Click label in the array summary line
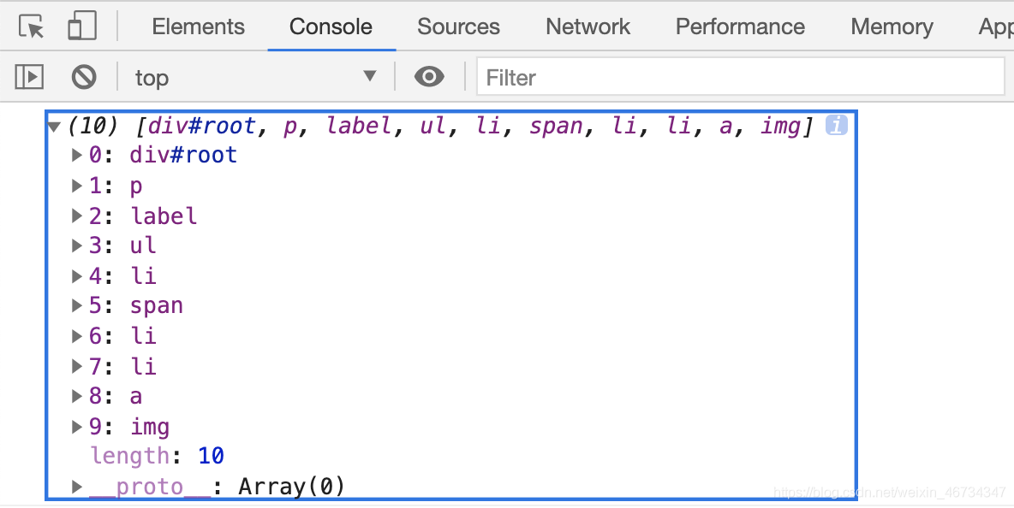The image size is (1014, 508). coord(359,126)
